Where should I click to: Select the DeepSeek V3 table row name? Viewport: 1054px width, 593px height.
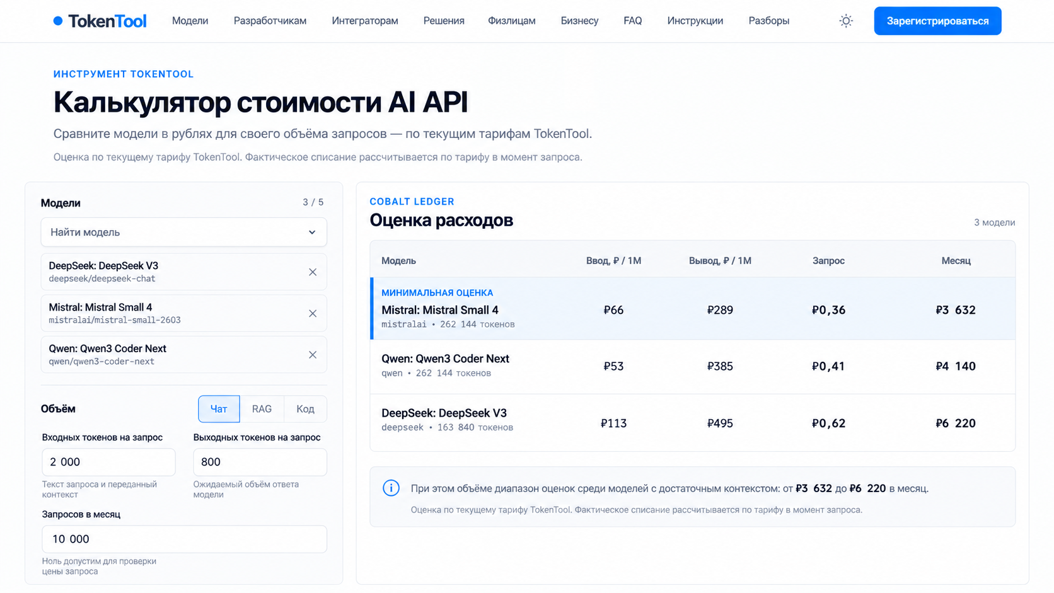444,413
